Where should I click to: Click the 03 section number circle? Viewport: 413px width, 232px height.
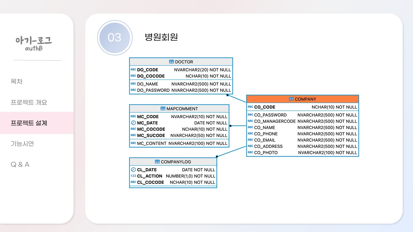point(115,38)
